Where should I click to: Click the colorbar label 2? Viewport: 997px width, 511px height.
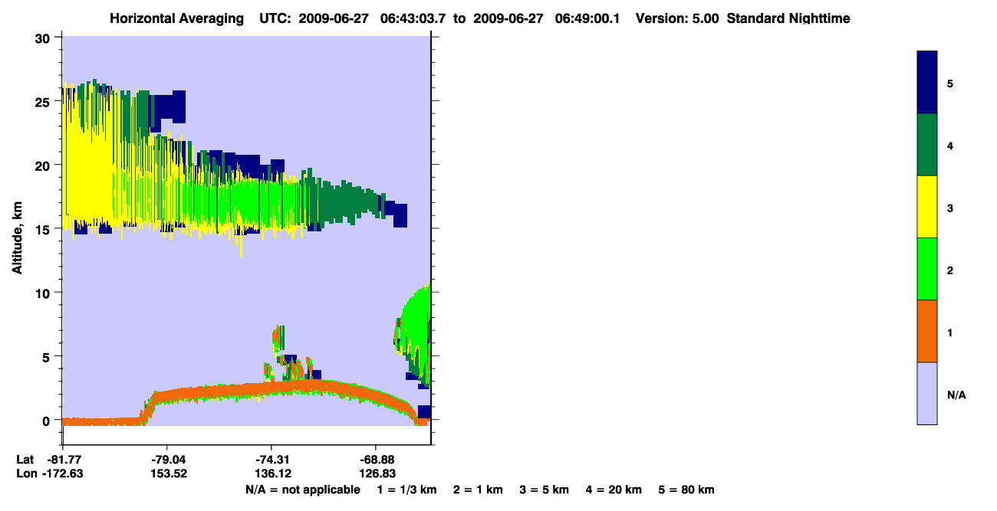click(x=950, y=270)
